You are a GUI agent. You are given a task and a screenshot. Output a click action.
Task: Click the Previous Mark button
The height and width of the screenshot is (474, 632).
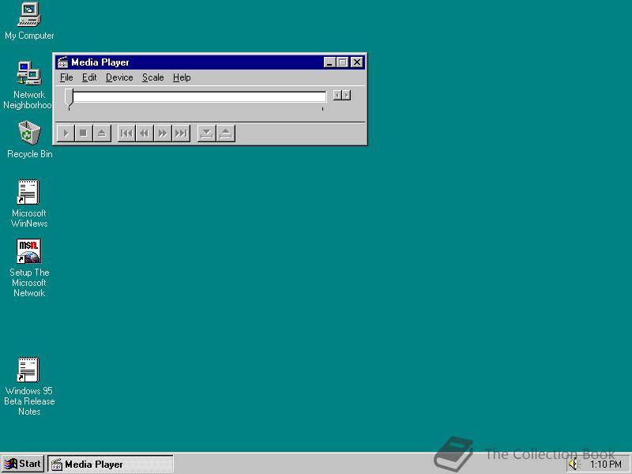pyautogui.click(x=126, y=134)
